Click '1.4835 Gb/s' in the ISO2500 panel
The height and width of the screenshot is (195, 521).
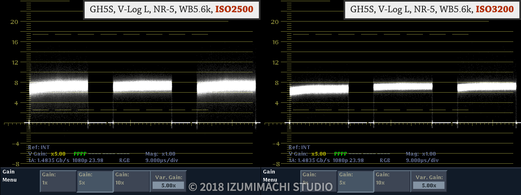(53, 160)
